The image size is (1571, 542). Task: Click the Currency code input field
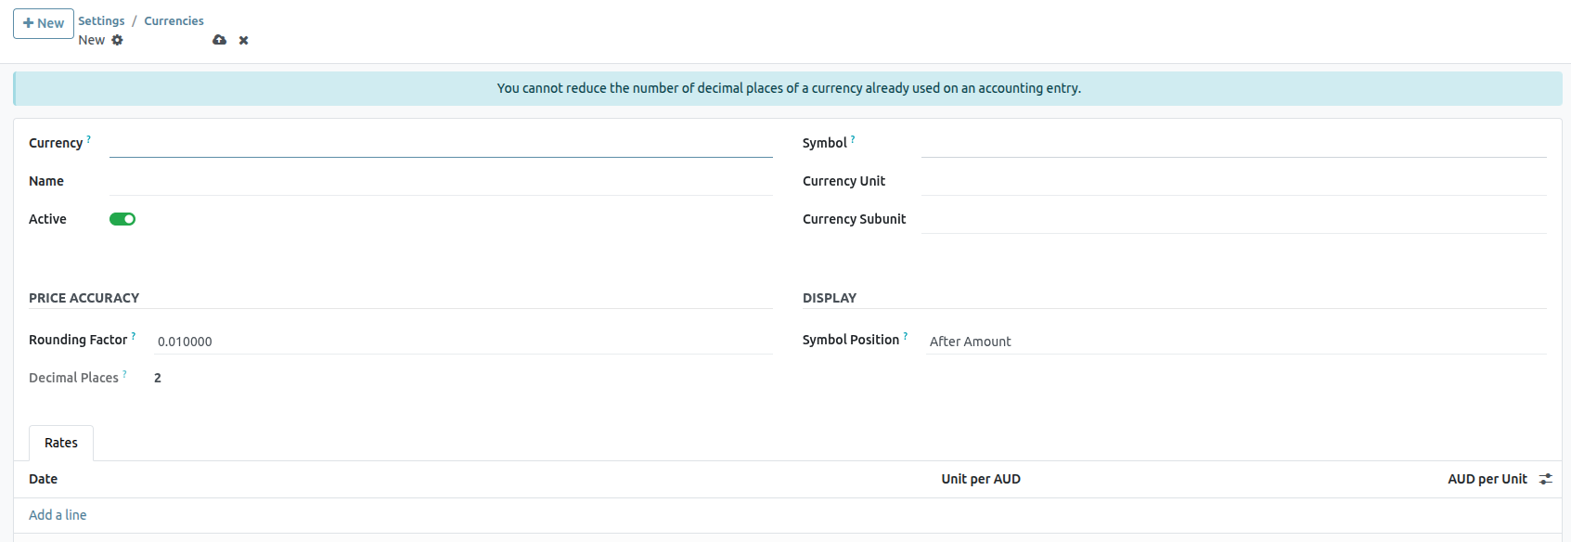(x=441, y=144)
